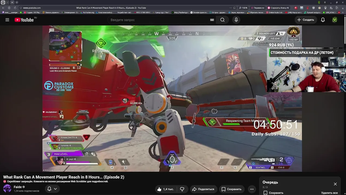Reload the current page
The image size is (346, 195).
(15, 8)
